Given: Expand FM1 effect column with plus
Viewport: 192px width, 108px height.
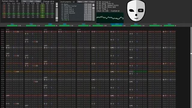Looking at the screenshot, I should [x=20, y=26].
